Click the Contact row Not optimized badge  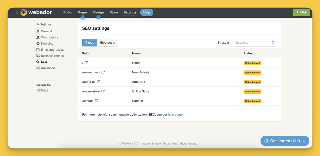pos(252,101)
